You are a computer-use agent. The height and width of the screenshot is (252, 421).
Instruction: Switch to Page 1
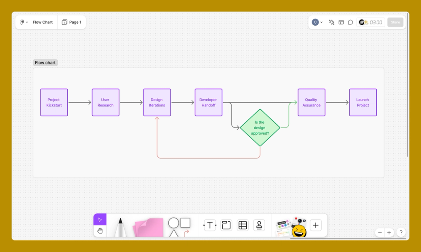(72, 22)
